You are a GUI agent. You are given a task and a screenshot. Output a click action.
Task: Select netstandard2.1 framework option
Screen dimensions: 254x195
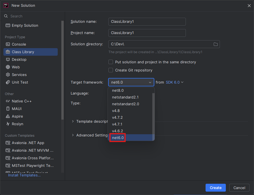coord(130,97)
